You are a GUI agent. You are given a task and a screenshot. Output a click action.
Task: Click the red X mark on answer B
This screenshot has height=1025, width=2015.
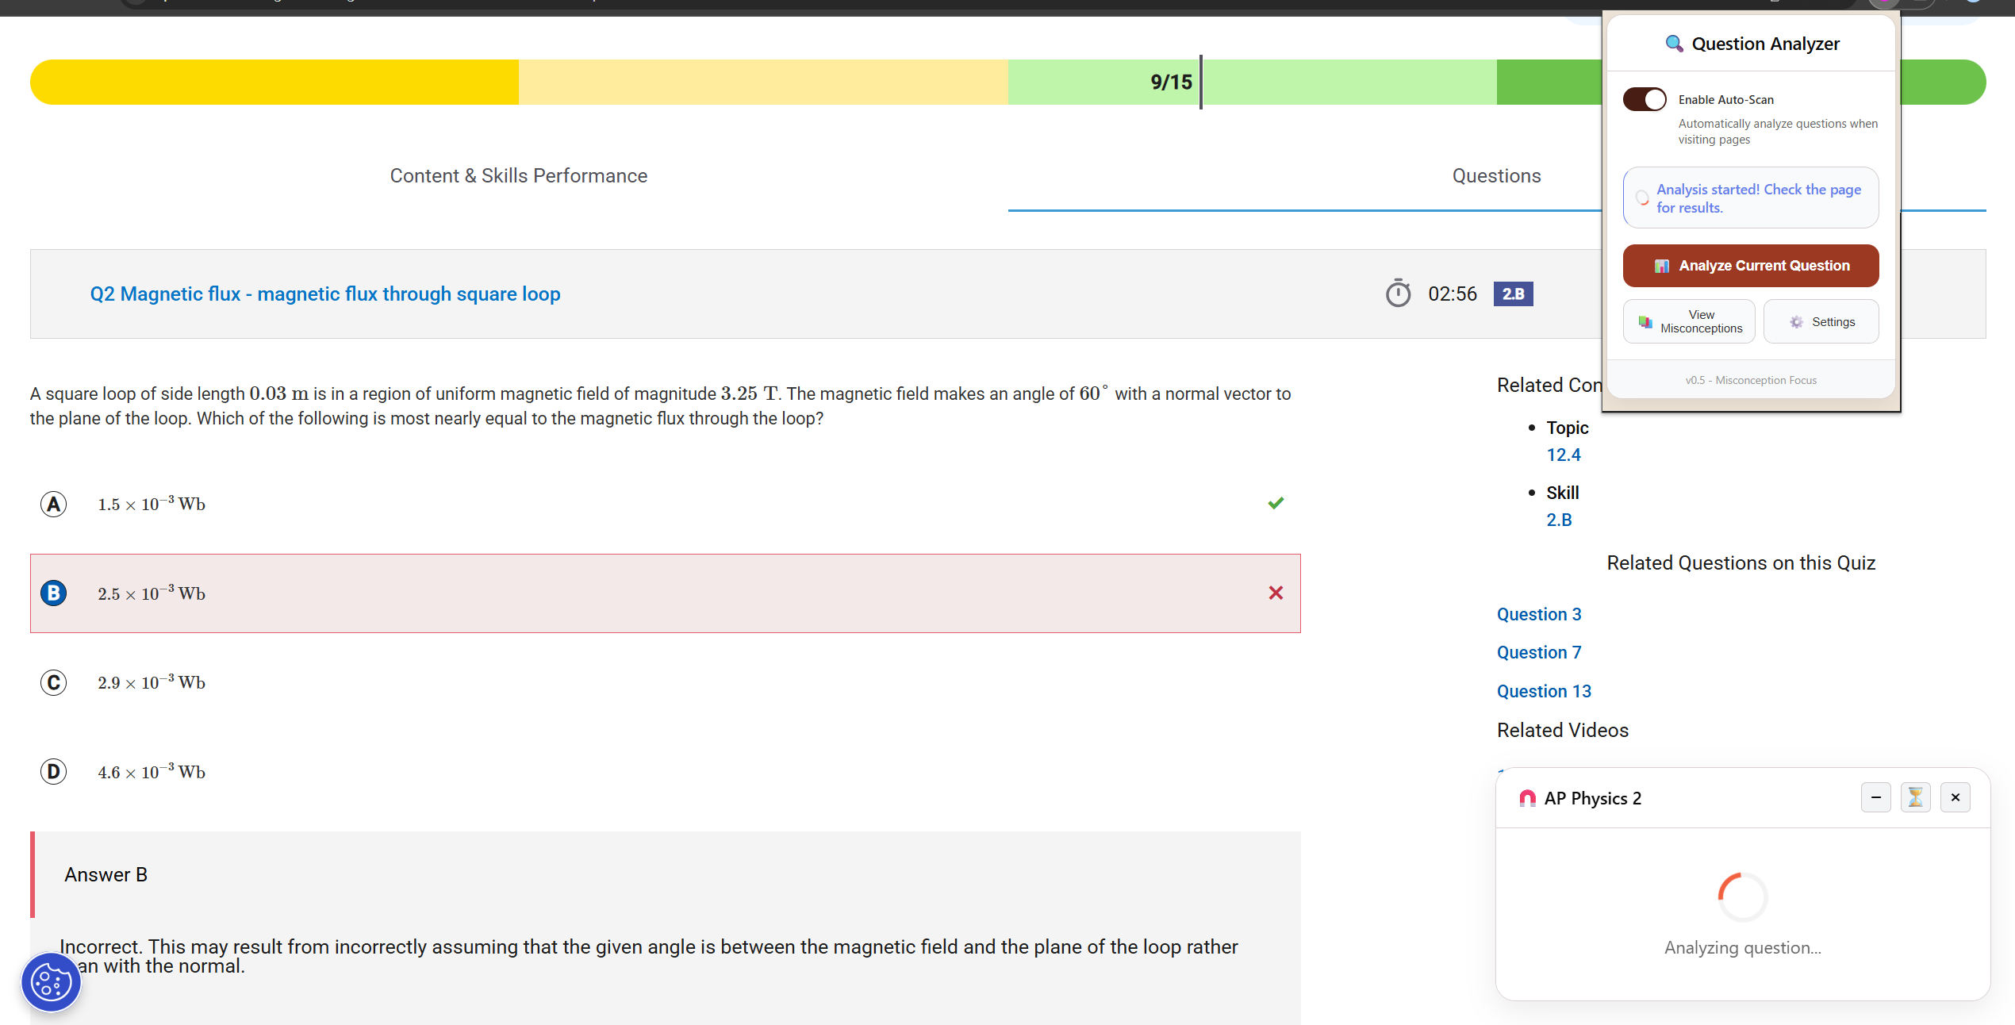tap(1276, 593)
